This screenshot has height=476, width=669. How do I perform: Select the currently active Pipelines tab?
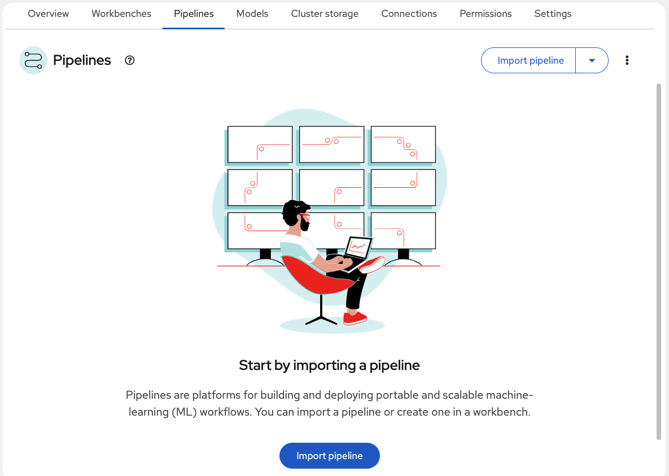193,14
